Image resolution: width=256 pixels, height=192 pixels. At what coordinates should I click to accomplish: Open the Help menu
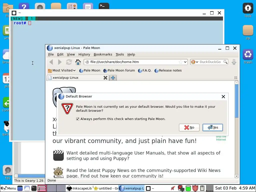131,54
